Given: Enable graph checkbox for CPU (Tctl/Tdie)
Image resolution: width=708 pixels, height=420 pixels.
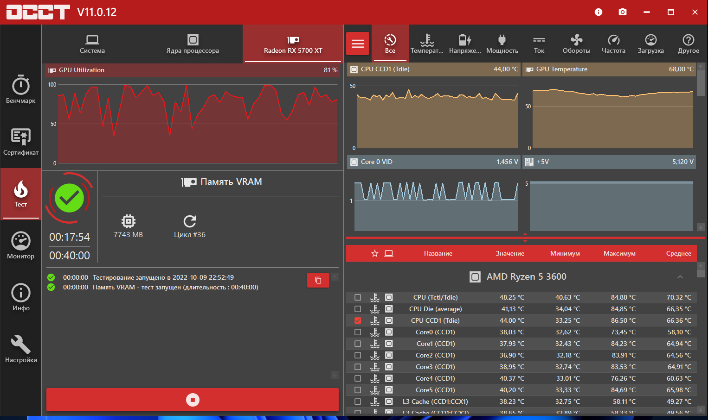Looking at the screenshot, I should click(x=358, y=297).
